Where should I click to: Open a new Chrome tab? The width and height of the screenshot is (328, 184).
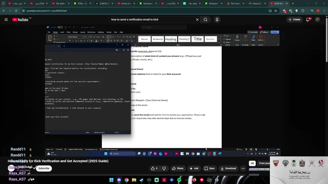pyautogui.click(x=293, y=4)
